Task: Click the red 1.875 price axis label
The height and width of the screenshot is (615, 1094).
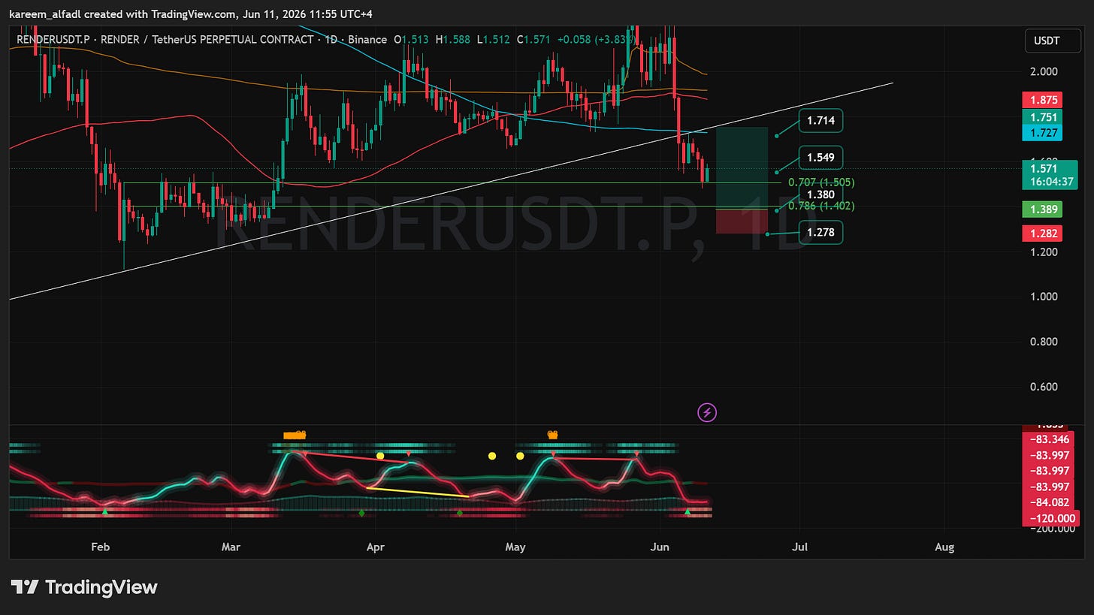Action: (1041, 100)
